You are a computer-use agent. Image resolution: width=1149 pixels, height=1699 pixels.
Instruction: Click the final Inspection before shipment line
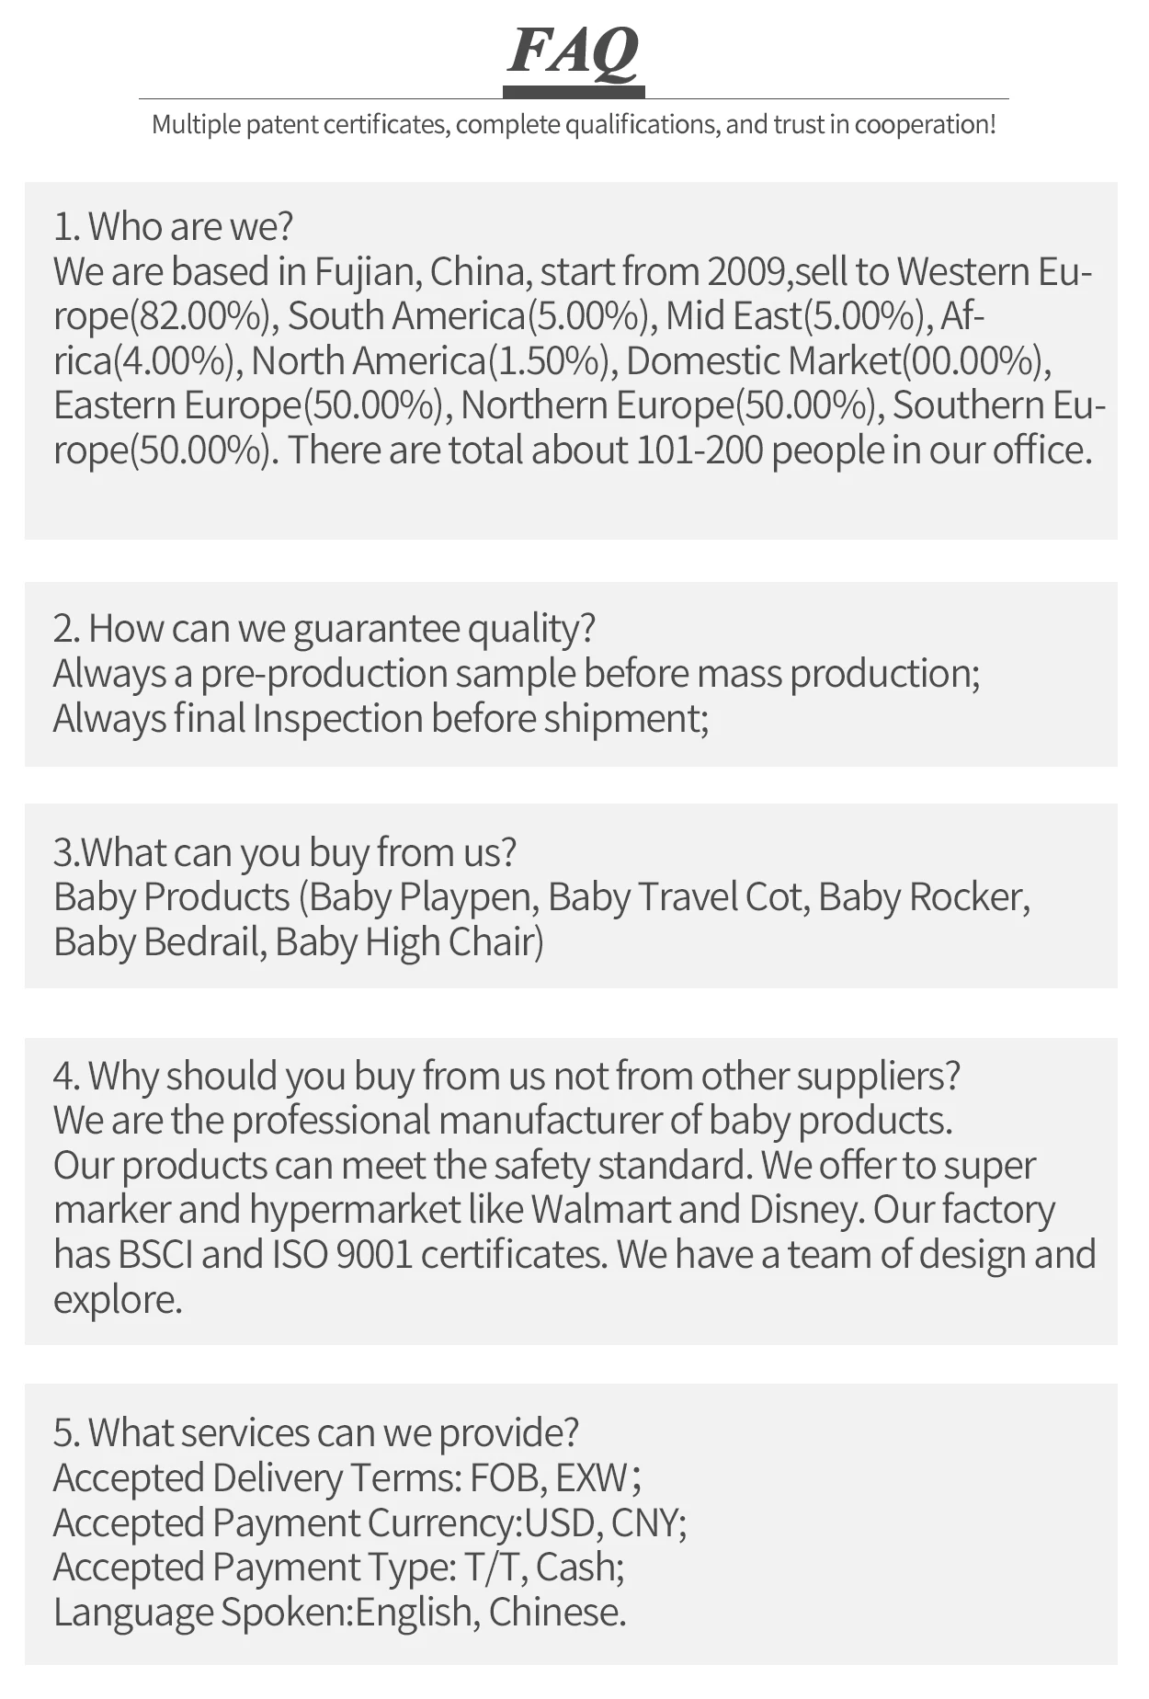[381, 718]
